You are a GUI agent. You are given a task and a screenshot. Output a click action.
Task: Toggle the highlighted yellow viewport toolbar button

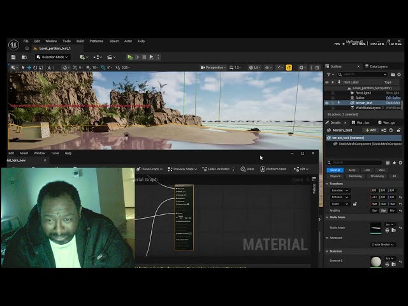(x=289, y=68)
